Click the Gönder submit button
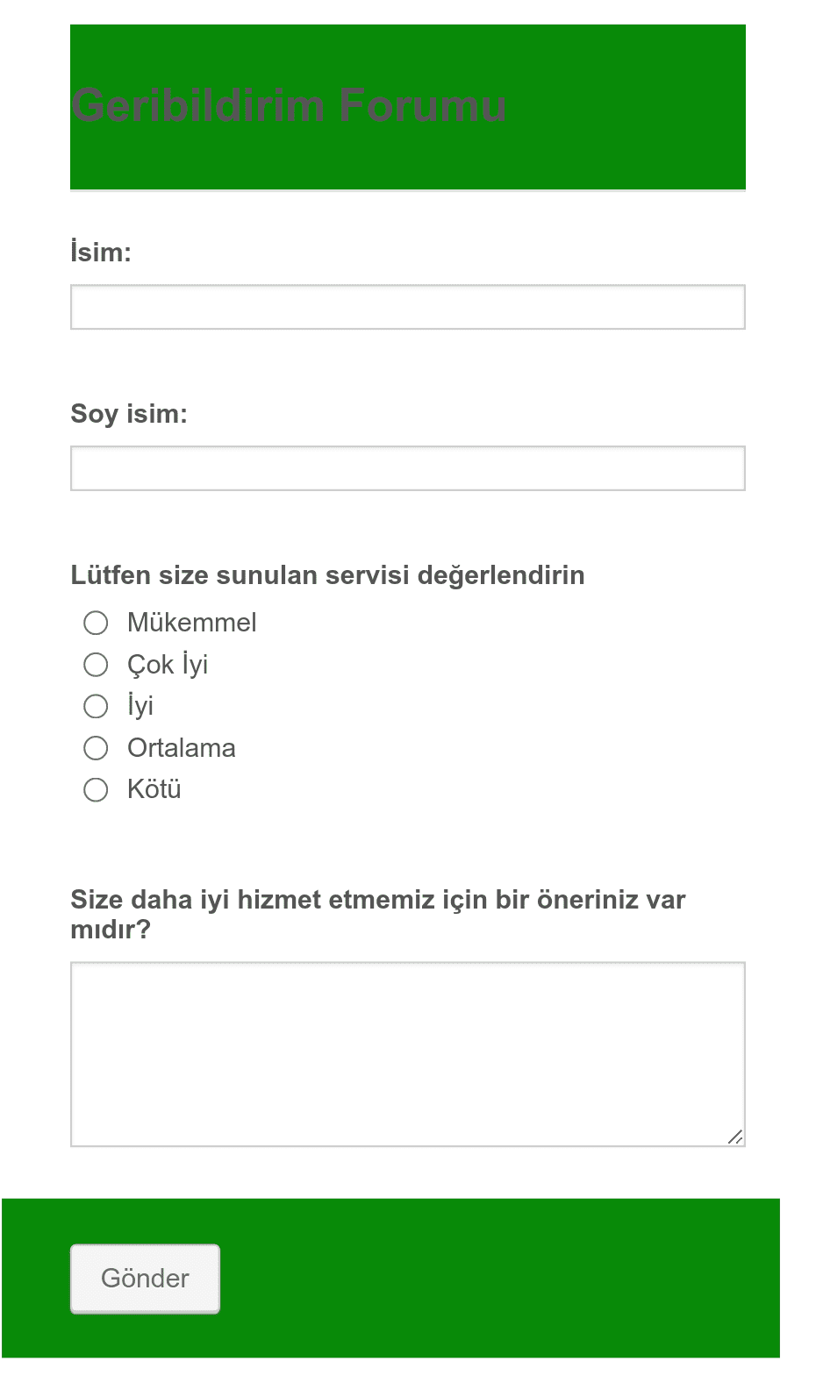The image size is (816, 1383). pos(145,1279)
